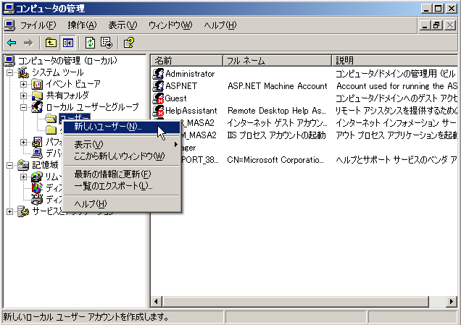Screen dimensions: 461x325
Task: Click the コンピュータの管理 (ローカル) root icon
Action: pyautogui.click(x=9, y=61)
